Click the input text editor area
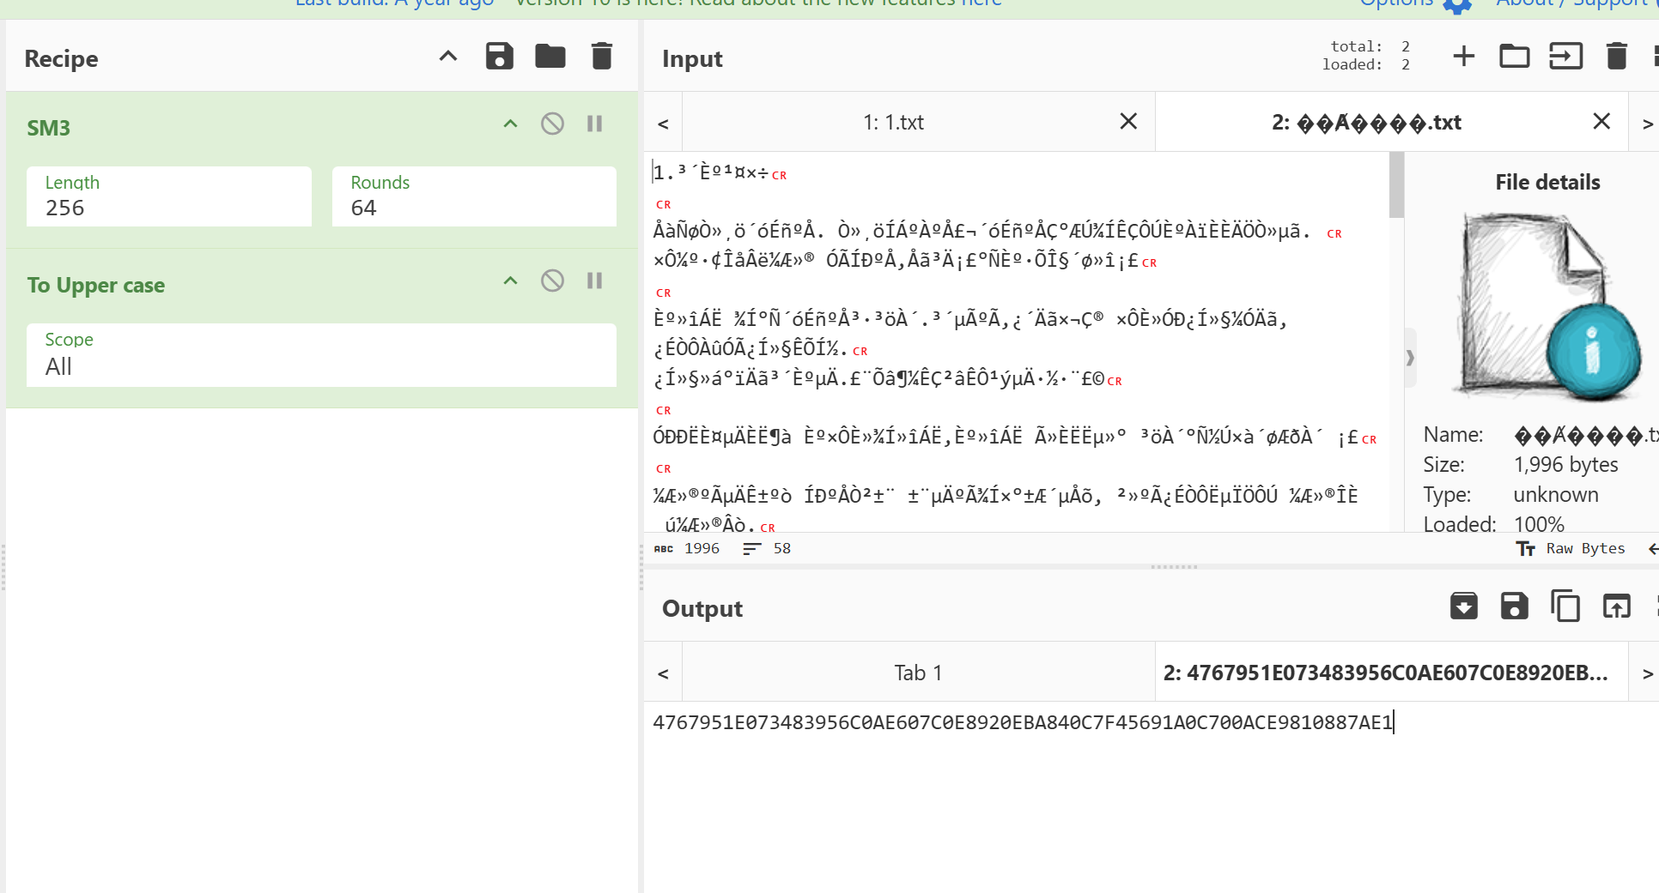Image resolution: width=1659 pixels, height=893 pixels. [1016, 341]
